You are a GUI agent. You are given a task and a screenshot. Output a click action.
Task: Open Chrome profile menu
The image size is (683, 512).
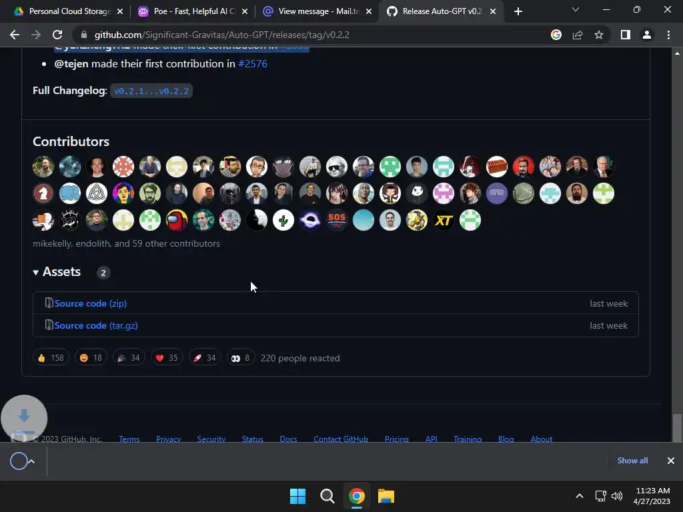(x=647, y=35)
